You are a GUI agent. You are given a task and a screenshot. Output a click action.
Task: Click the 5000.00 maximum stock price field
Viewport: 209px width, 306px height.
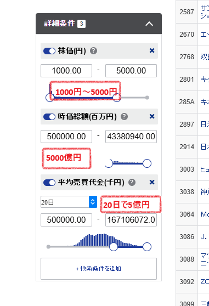click(x=131, y=71)
